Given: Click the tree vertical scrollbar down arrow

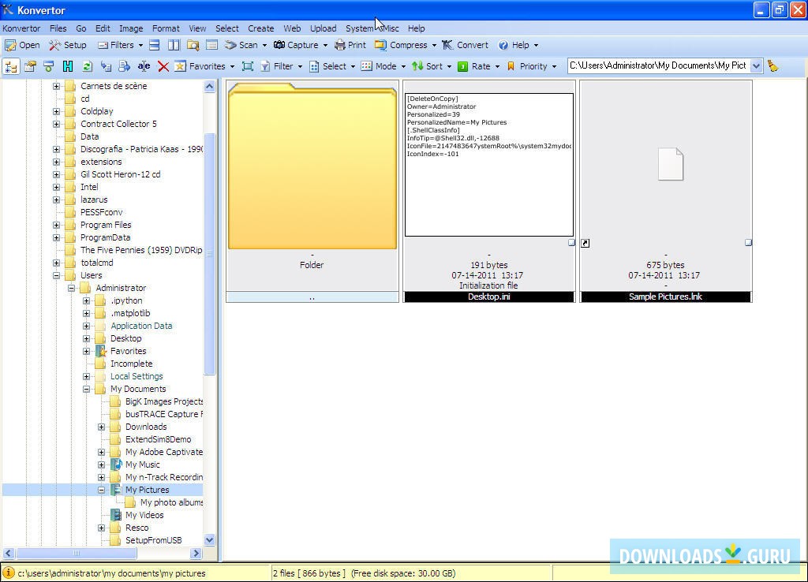Looking at the screenshot, I should [209, 540].
